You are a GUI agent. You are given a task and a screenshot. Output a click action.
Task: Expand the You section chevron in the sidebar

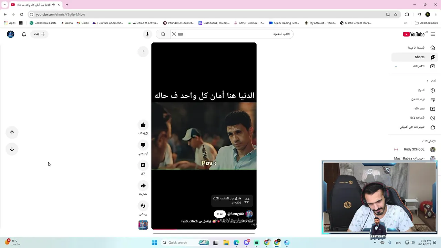(428, 81)
